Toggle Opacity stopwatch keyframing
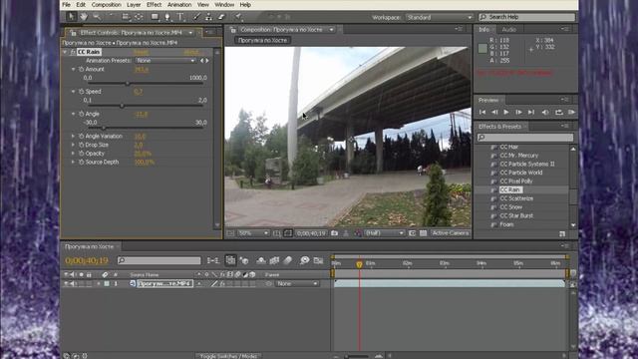The image size is (638, 359). tap(81, 154)
